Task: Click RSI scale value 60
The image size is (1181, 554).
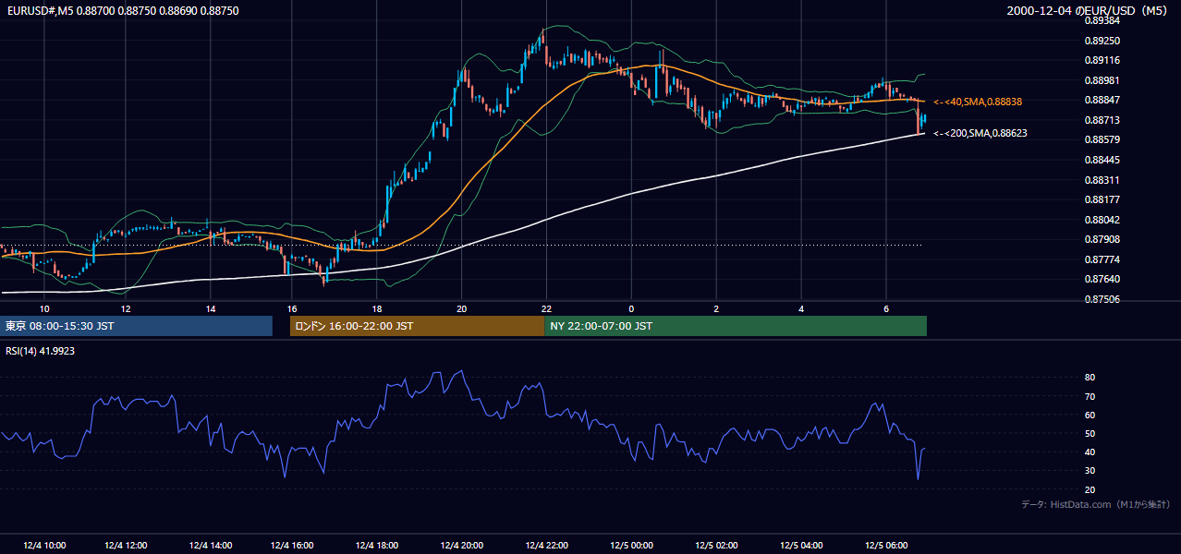Action: (1090, 415)
